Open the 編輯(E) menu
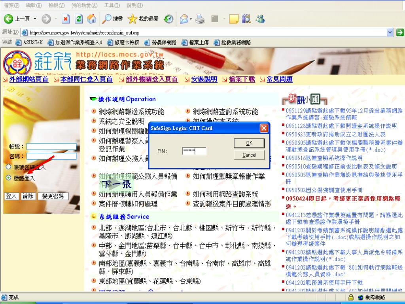 pyautogui.click(x=34, y=5)
